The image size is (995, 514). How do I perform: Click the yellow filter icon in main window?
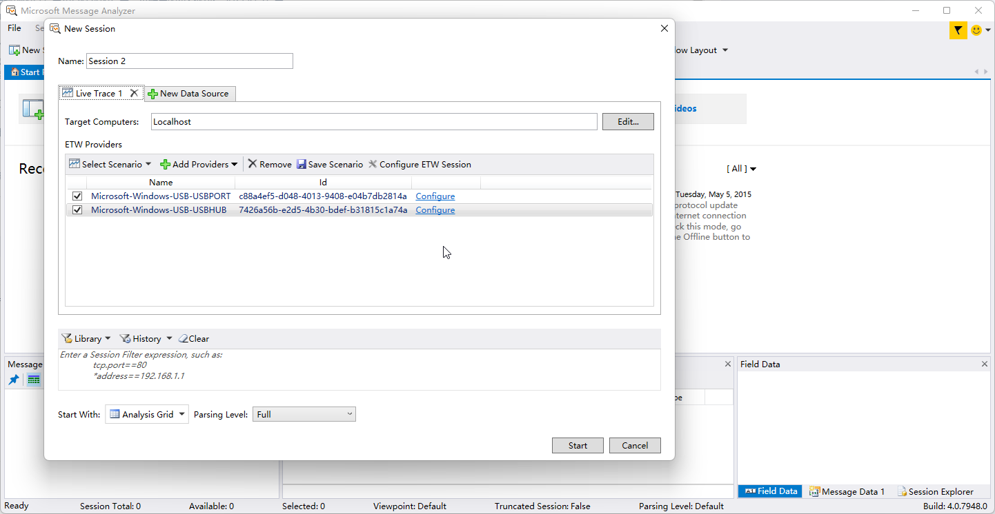pyautogui.click(x=958, y=30)
